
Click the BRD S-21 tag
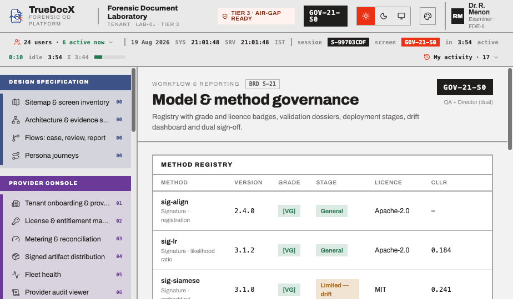[x=263, y=84]
